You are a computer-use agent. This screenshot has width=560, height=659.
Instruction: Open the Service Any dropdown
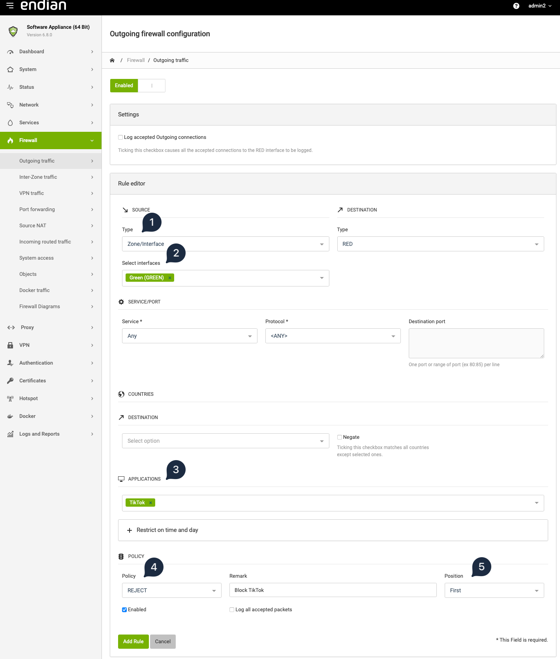pyautogui.click(x=190, y=336)
